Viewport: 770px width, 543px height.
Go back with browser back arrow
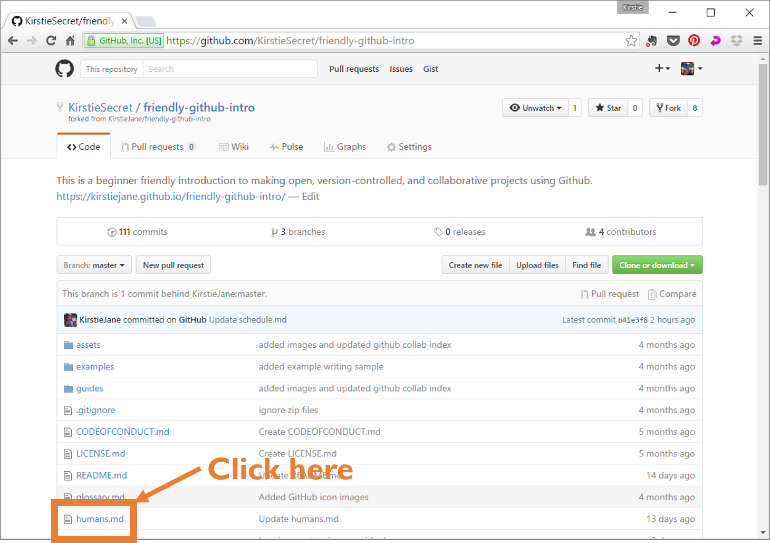click(x=13, y=41)
